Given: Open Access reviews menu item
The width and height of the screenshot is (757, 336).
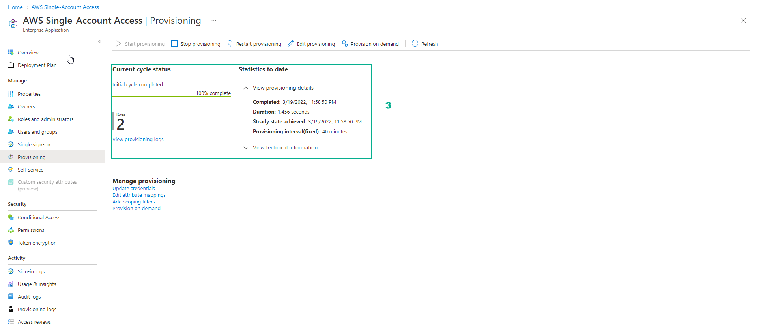Looking at the screenshot, I should pyautogui.click(x=34, y=322).
